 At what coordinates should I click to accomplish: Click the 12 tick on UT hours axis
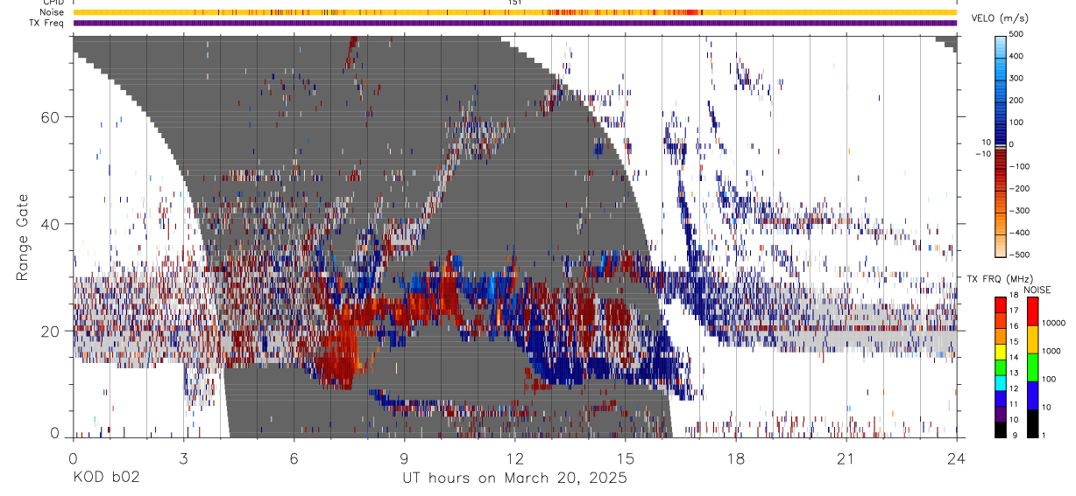(x=515, y=458)
